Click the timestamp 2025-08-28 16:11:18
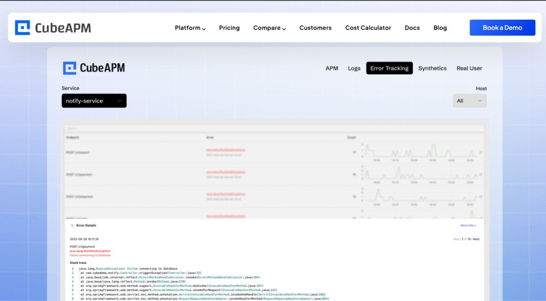The width and height of the screenshot is (546, 301). pos(84,239)
